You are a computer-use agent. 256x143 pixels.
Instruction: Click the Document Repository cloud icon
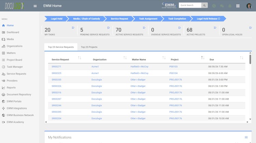point(3,94)
